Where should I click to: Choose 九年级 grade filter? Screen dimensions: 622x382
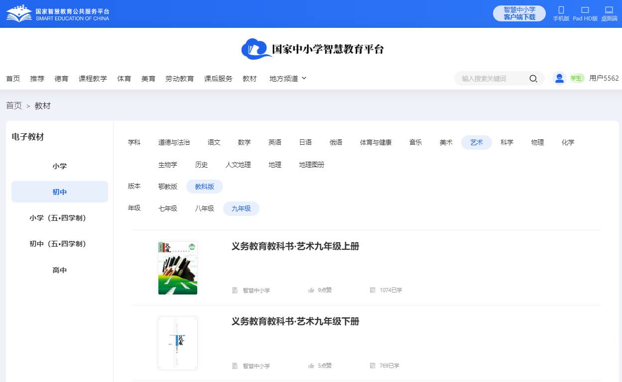242,208
